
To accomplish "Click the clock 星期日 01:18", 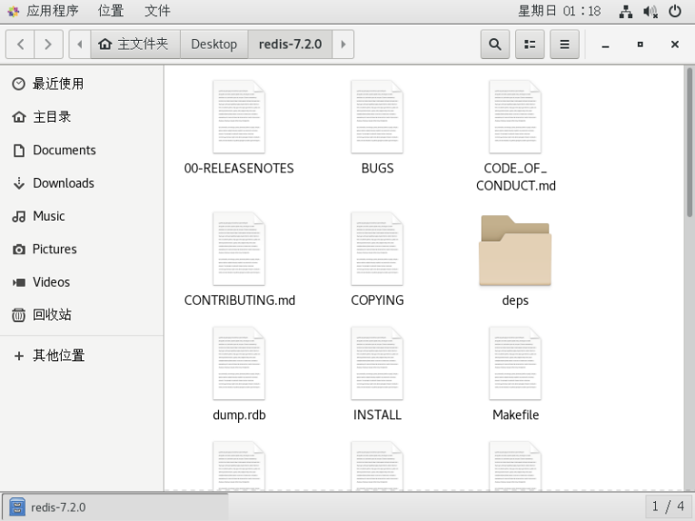I will (560, 11).
